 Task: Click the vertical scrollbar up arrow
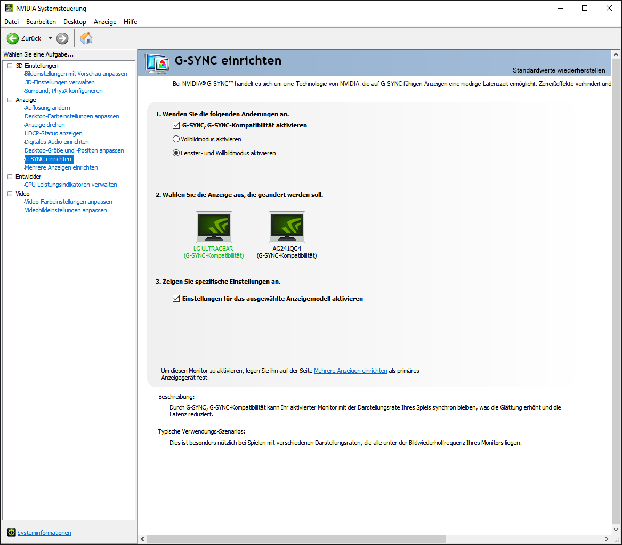[x=616, y=54]
